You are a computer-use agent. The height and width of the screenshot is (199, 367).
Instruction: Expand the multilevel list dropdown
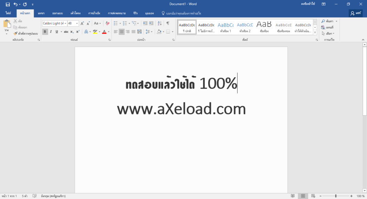pyautogui.click(x=138, y=23)
